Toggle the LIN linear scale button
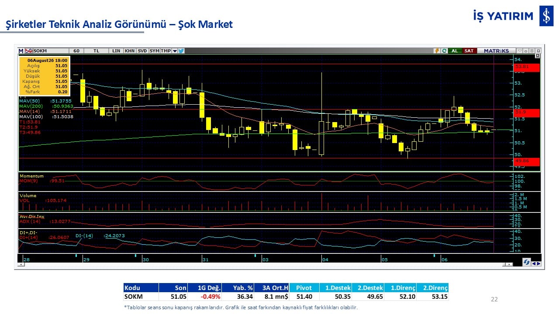This screenshot has width=559, height=314. pos(116,51)
